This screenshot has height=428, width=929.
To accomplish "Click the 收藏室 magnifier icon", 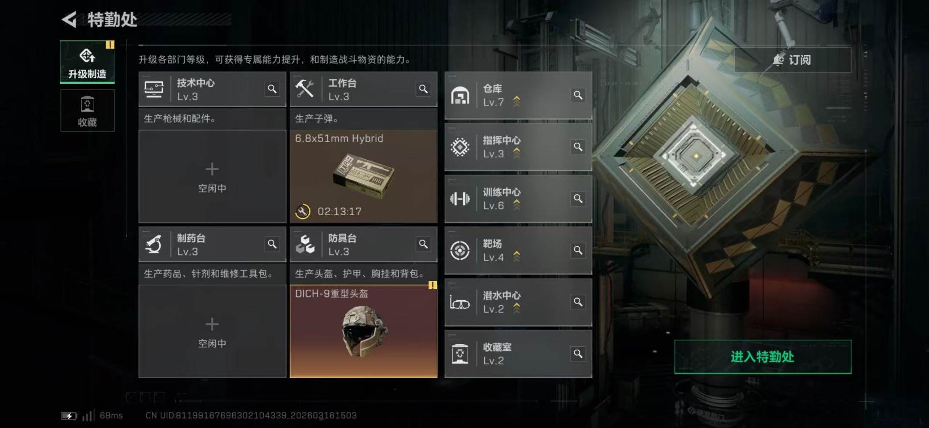I will tap(578, 354).
